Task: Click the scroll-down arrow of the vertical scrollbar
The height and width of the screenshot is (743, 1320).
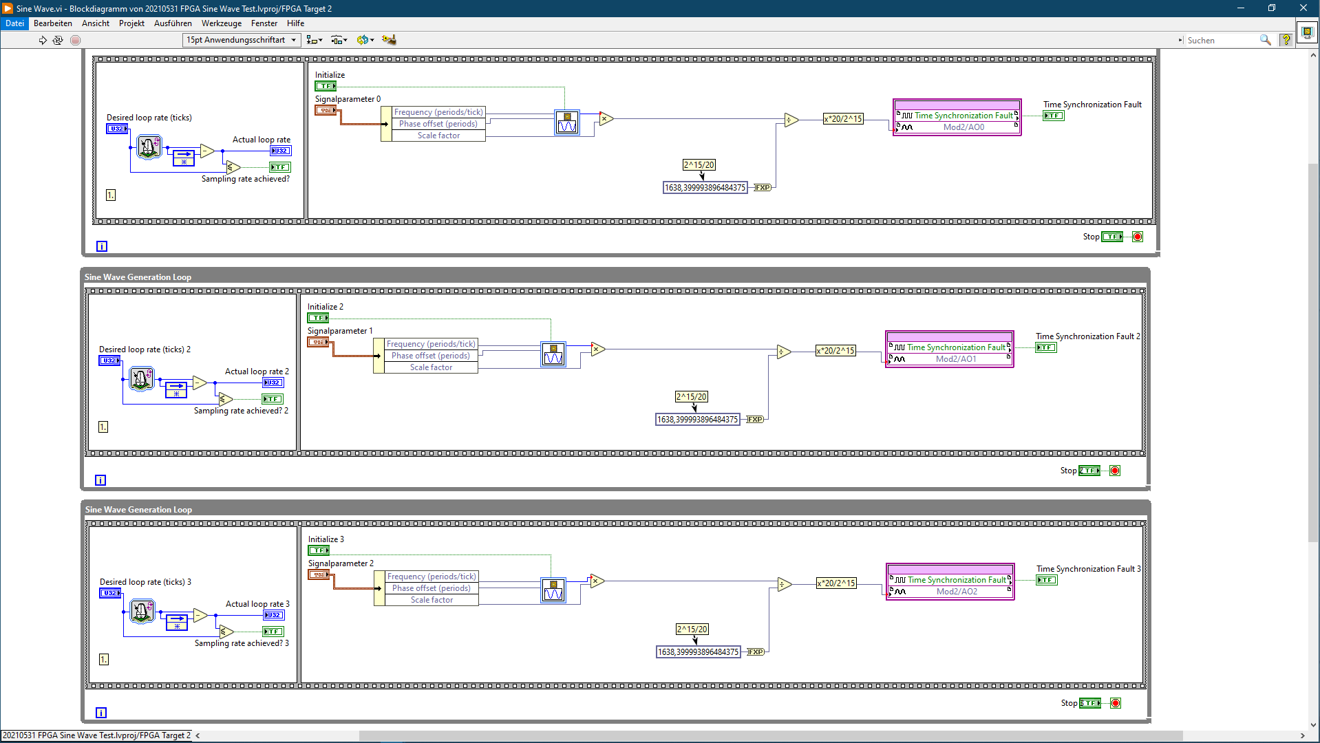Action: [1314, 724]
